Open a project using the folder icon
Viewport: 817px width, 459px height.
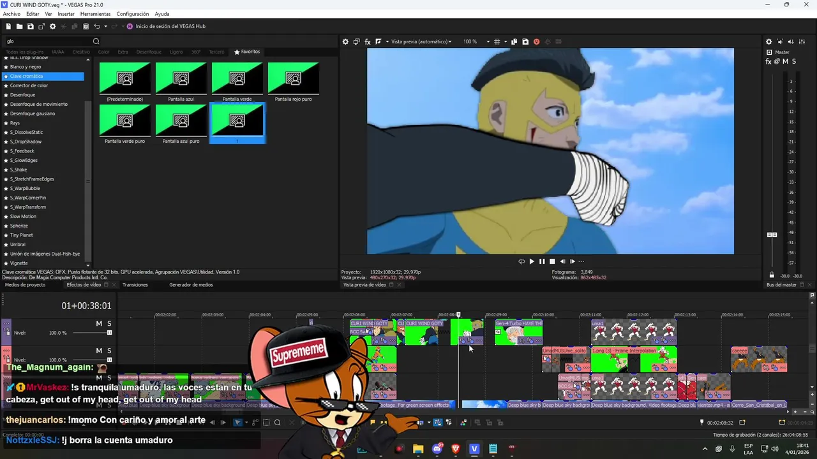(x=19, y=26)
